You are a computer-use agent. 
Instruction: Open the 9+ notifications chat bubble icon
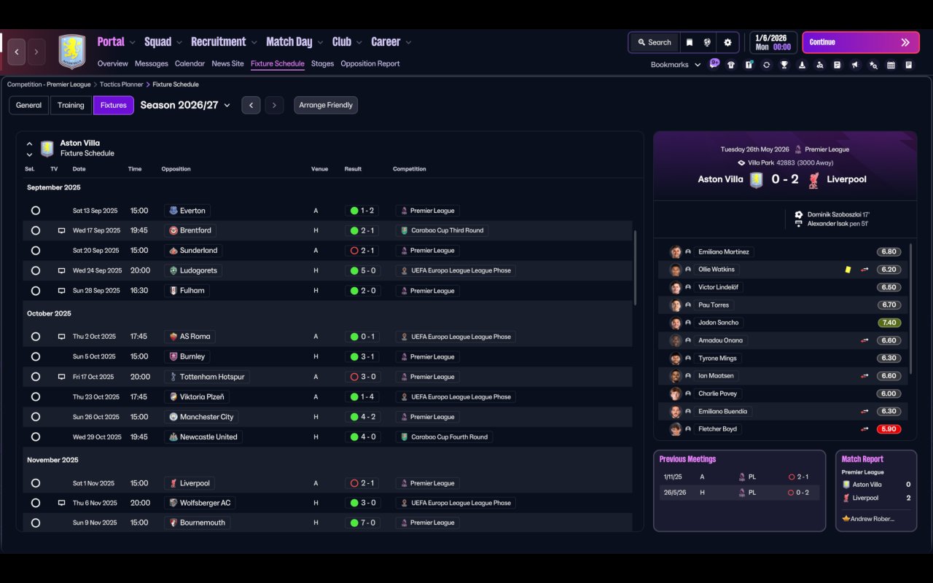(714, 63)
